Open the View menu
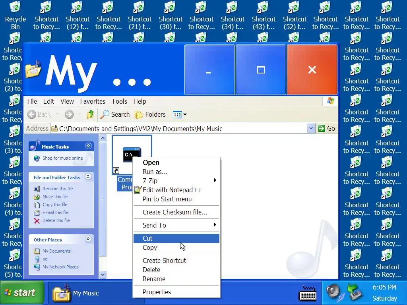 click(x=67, y=101)
